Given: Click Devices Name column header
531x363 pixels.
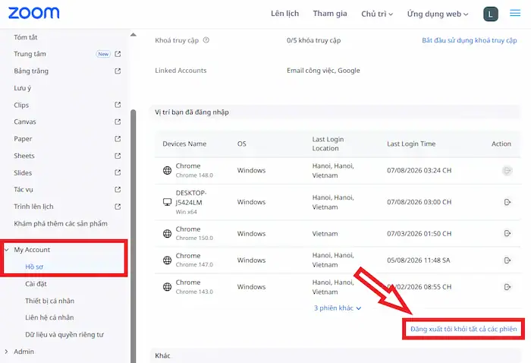Looking at the screenshot, I should [184, 144].
